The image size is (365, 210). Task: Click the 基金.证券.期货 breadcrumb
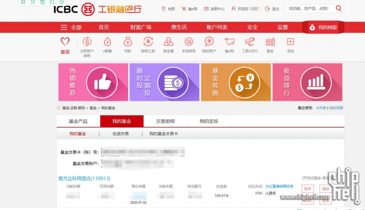click(x=74, y=108)
